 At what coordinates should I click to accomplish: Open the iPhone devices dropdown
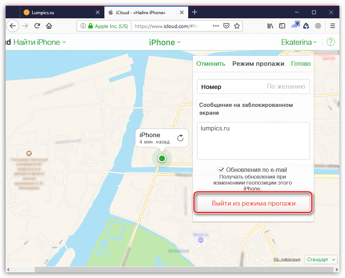click(x=165, y=42)
